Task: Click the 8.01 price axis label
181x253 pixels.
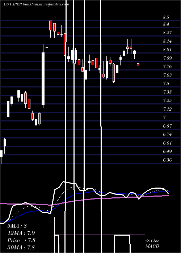Action: coord(167,50)
